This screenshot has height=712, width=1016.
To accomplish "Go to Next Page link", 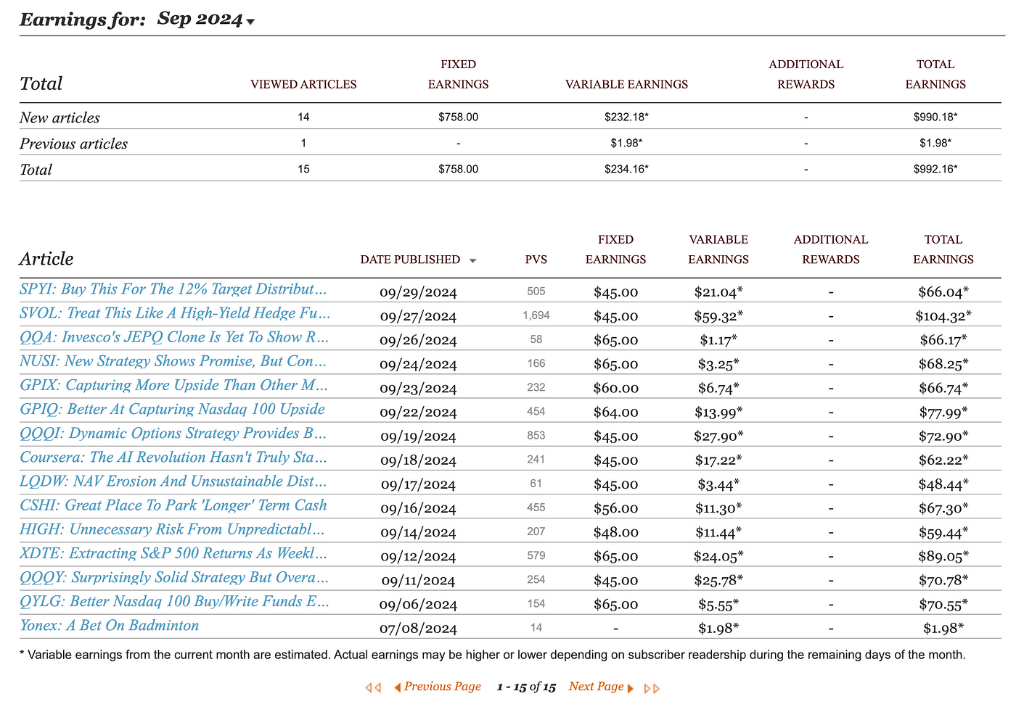I will pyautogui.click(x=602, y=687).
